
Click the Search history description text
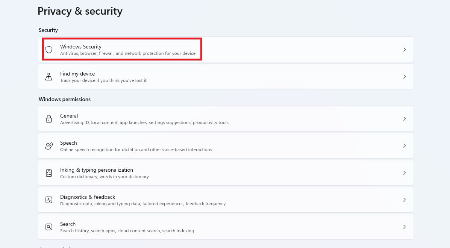[x=127, y=231]
